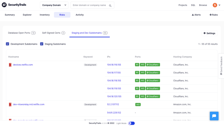This screenshot has height=126, width=224.
Task: Click the Keyword column header
Action: point(88,57)
